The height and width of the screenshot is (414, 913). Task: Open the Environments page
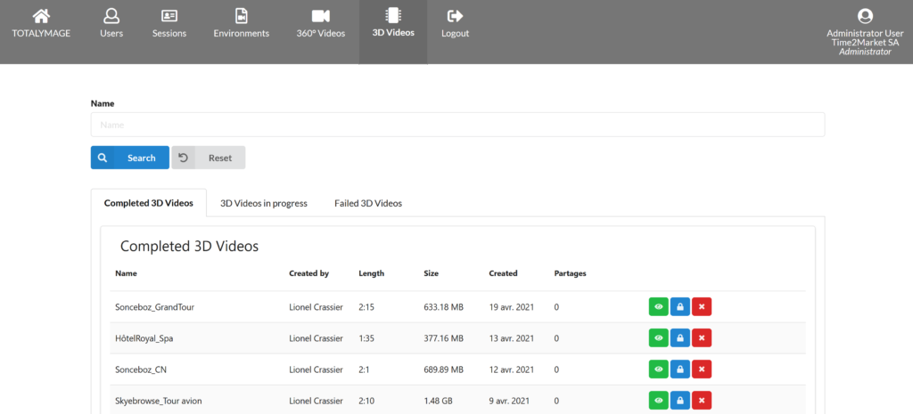point(241,24)
